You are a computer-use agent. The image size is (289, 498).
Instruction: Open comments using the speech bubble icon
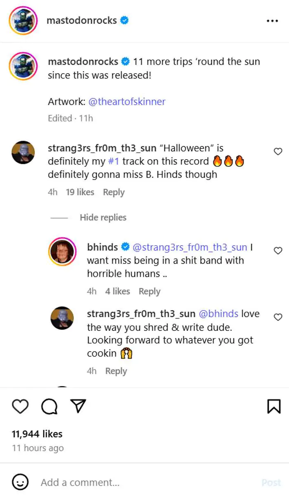click(x=49, y=407)
